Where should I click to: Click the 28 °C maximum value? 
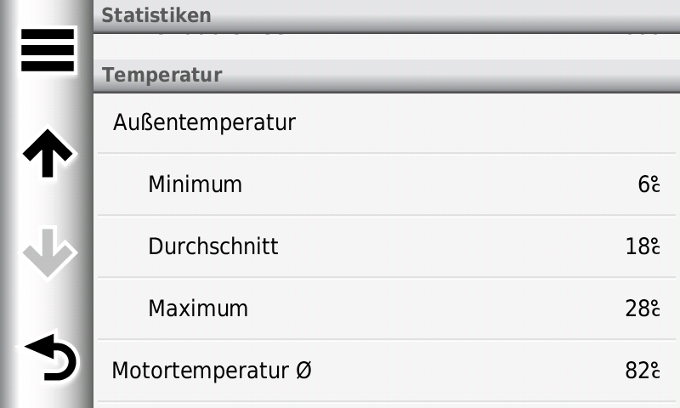coord(643,309)
